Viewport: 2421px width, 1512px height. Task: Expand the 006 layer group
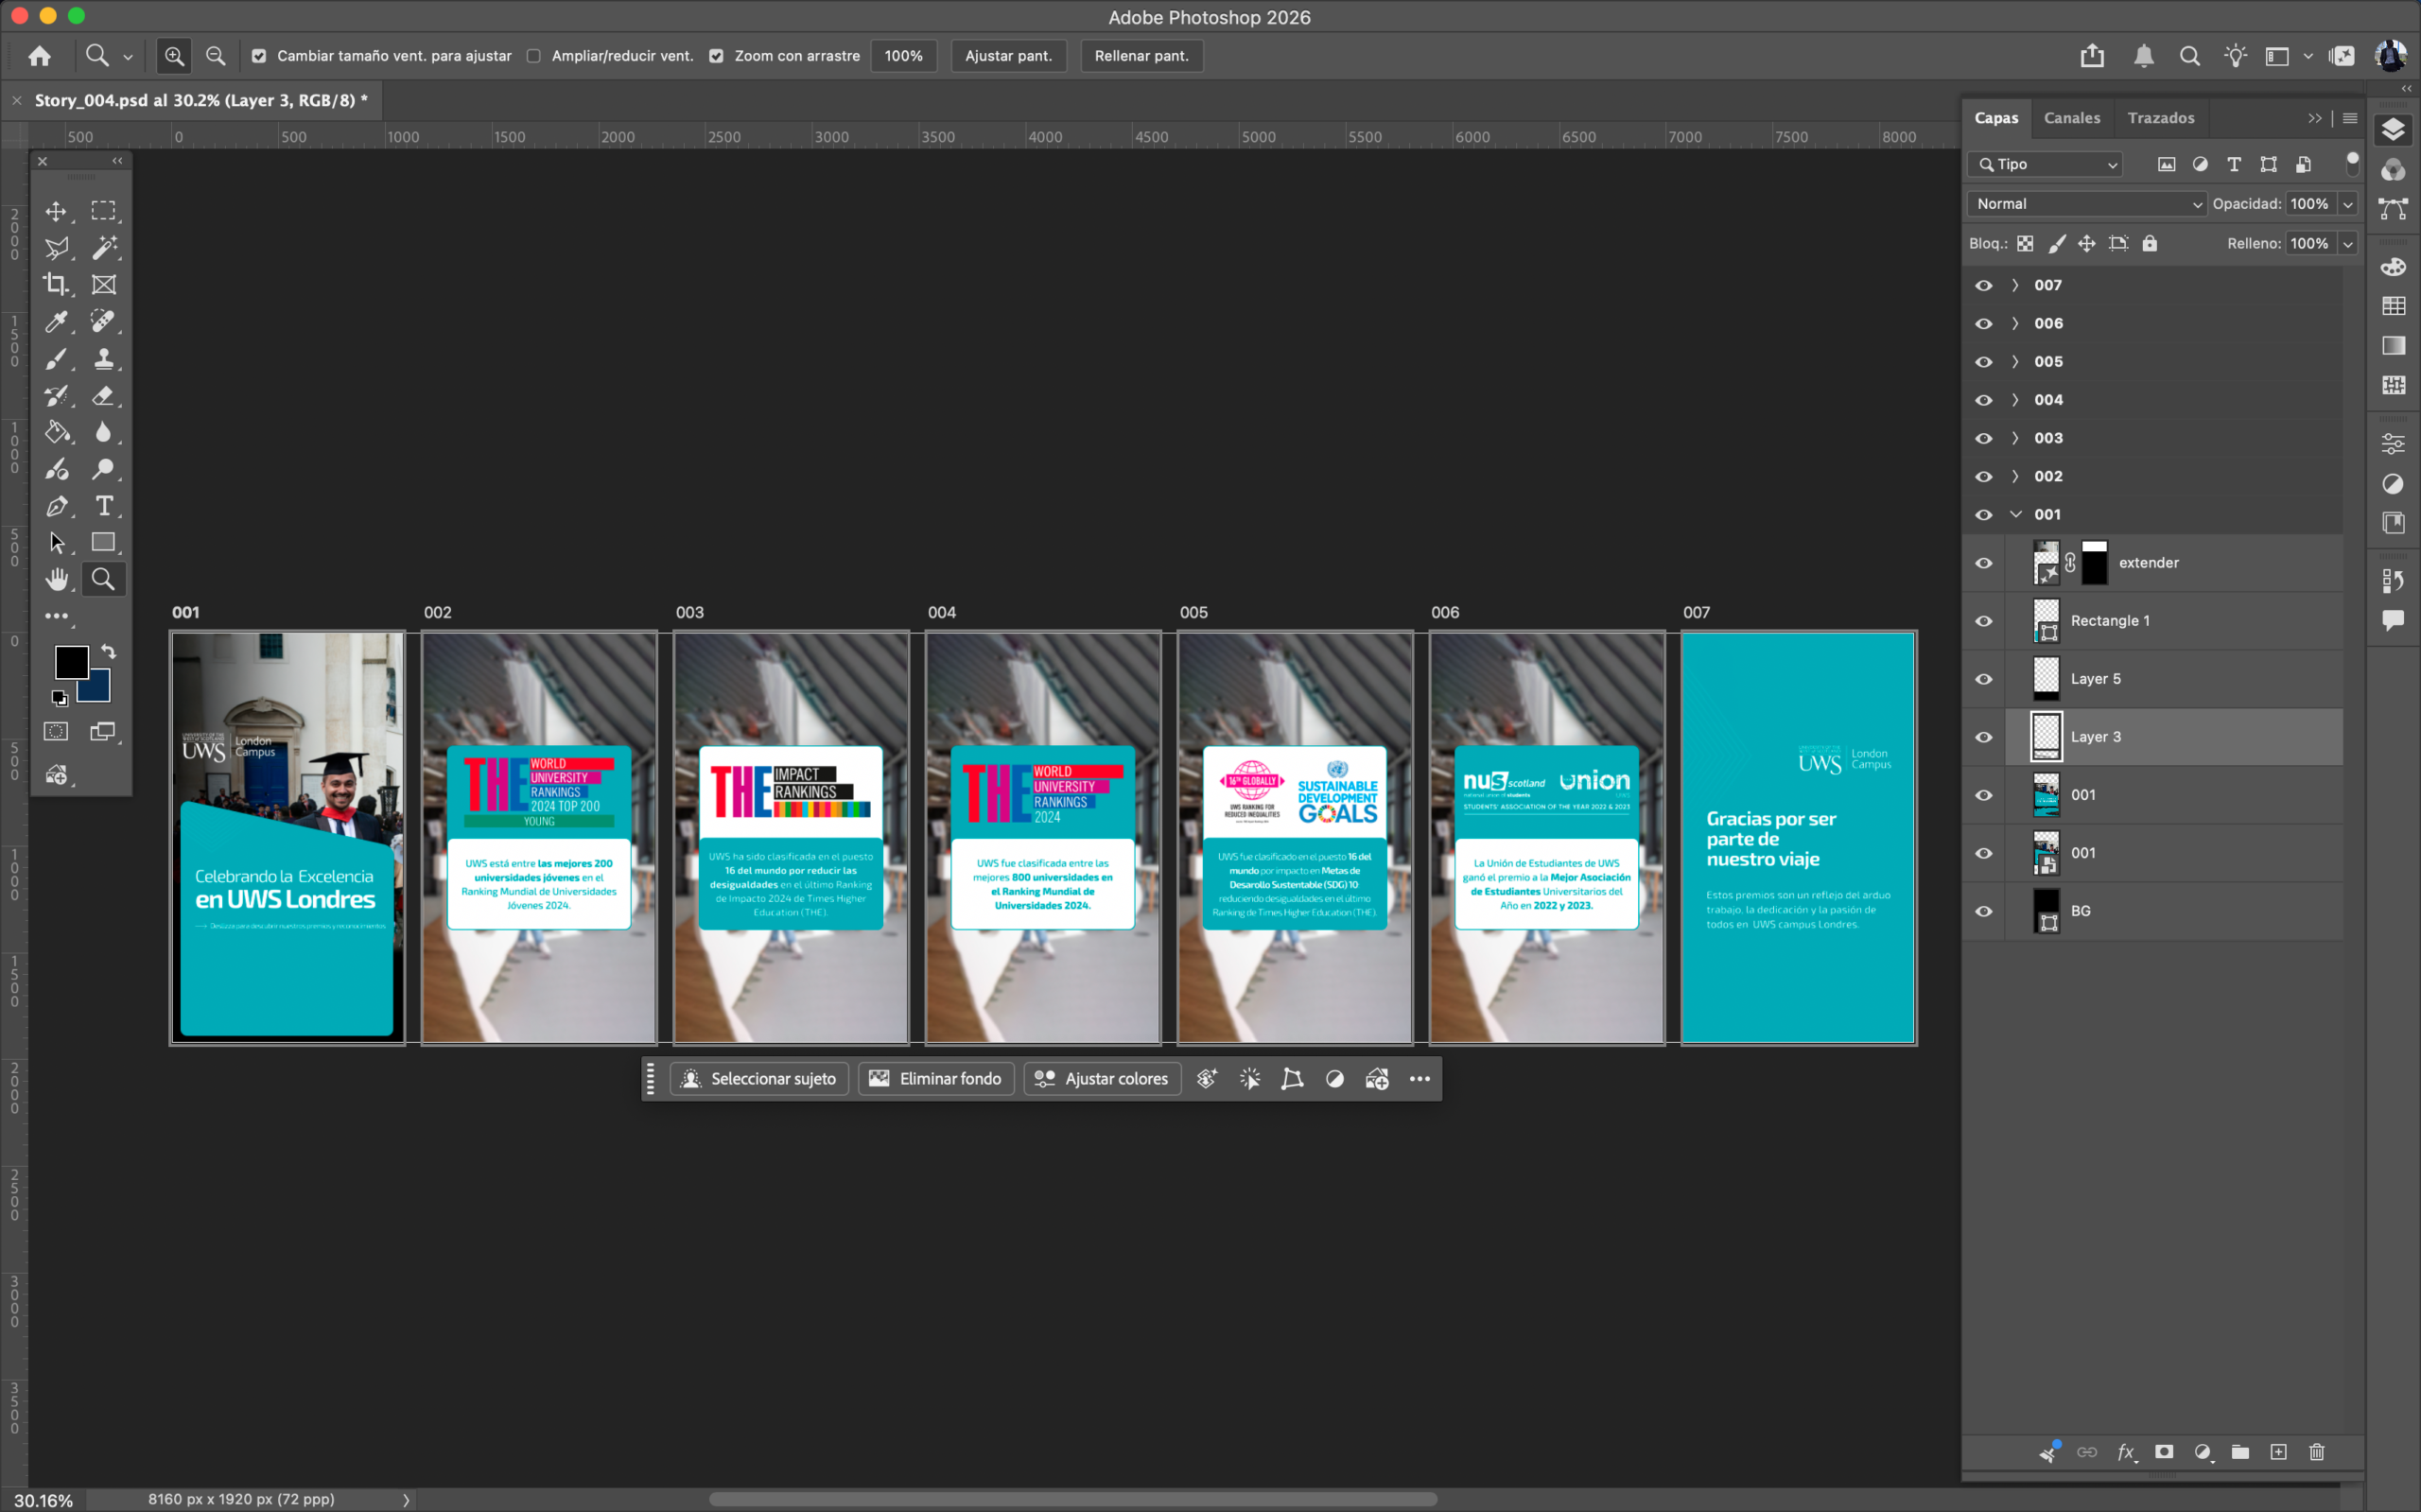(2015, 323)
